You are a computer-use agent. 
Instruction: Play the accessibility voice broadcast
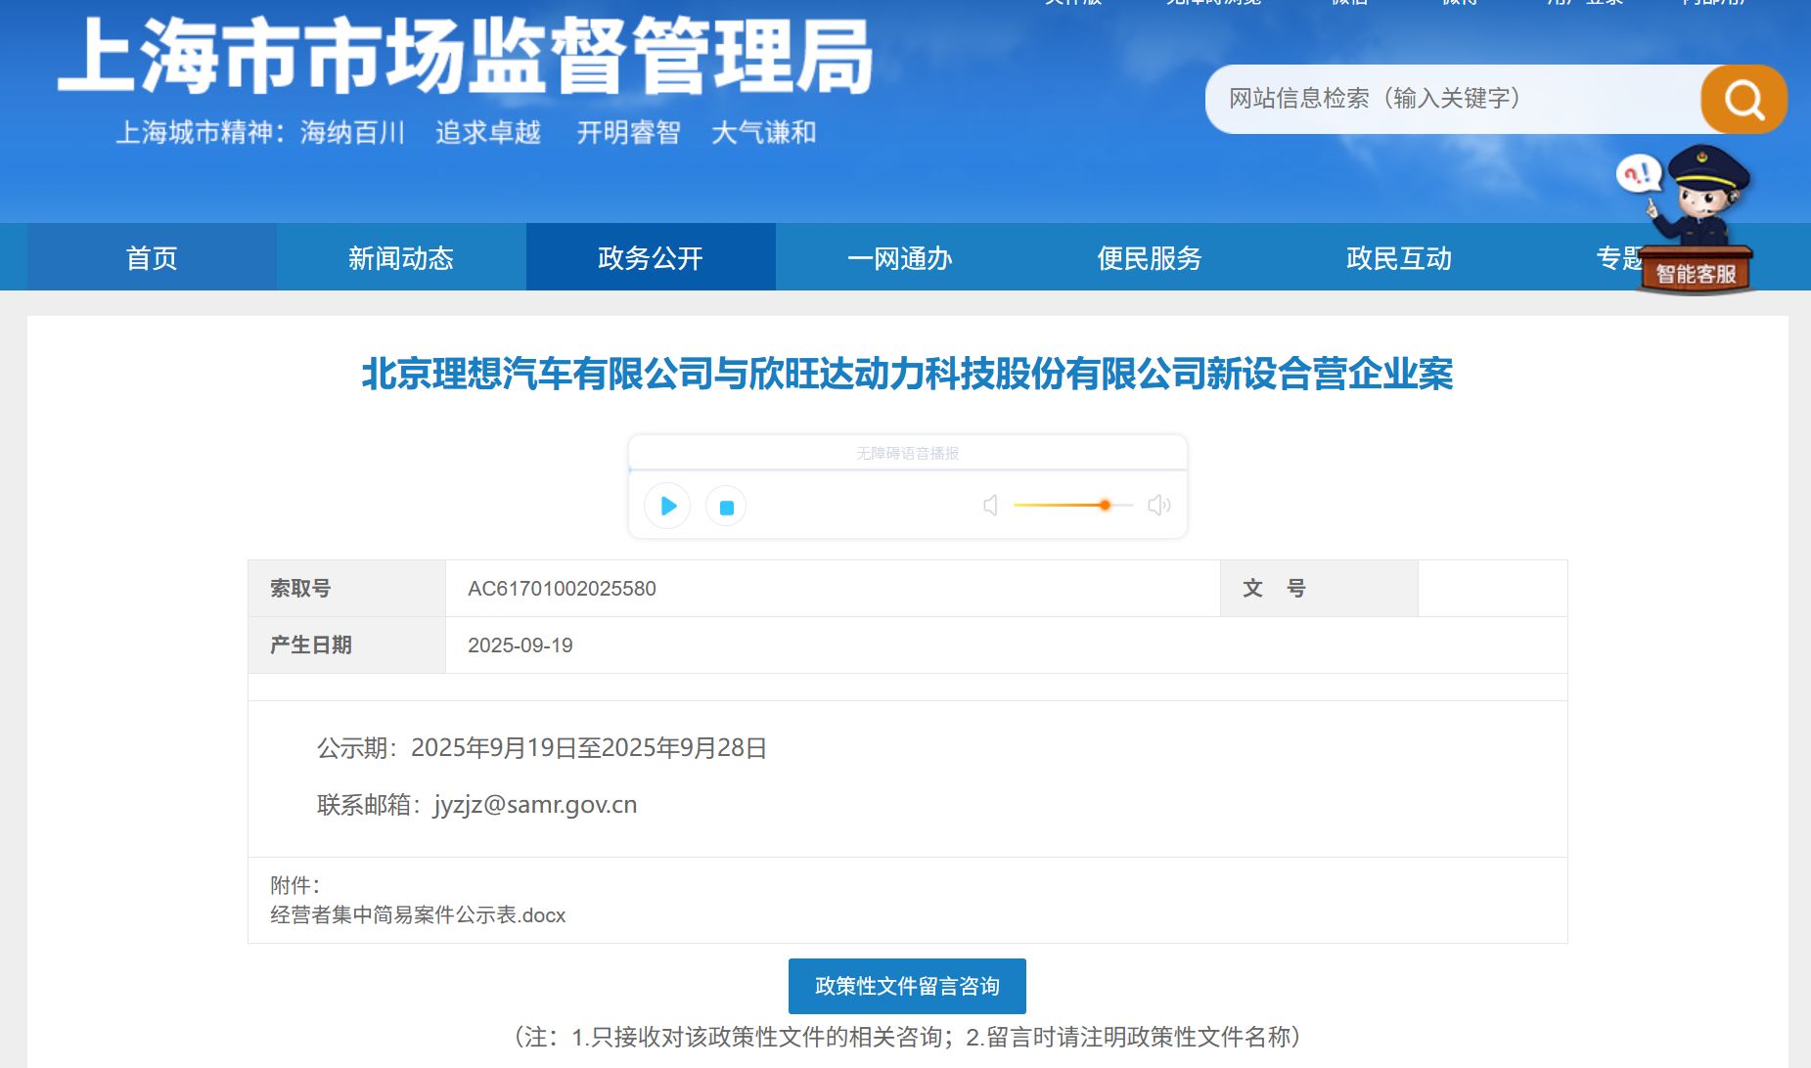click(668, 506)
